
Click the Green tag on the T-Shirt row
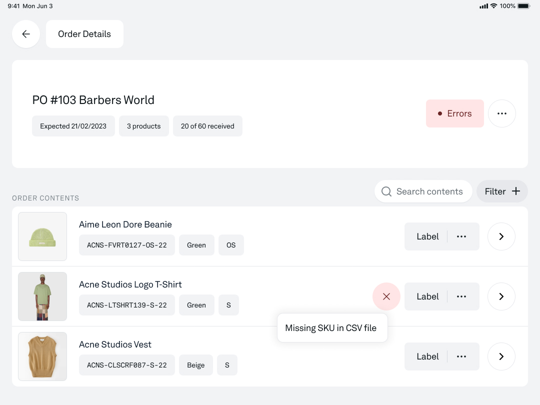click(x=196, y=305)
